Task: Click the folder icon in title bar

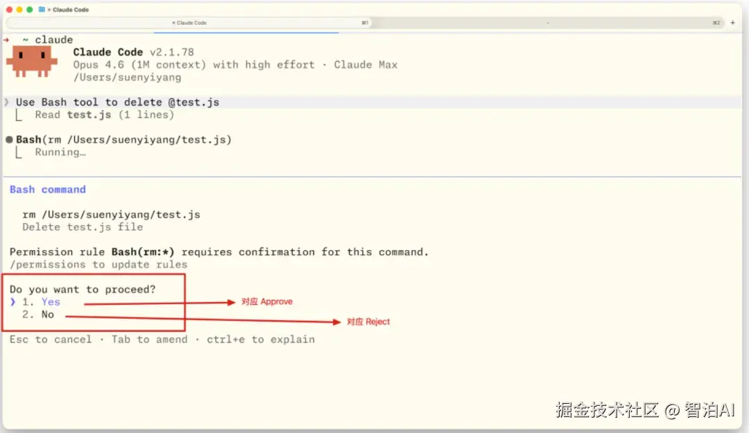Action: [42, 10]
